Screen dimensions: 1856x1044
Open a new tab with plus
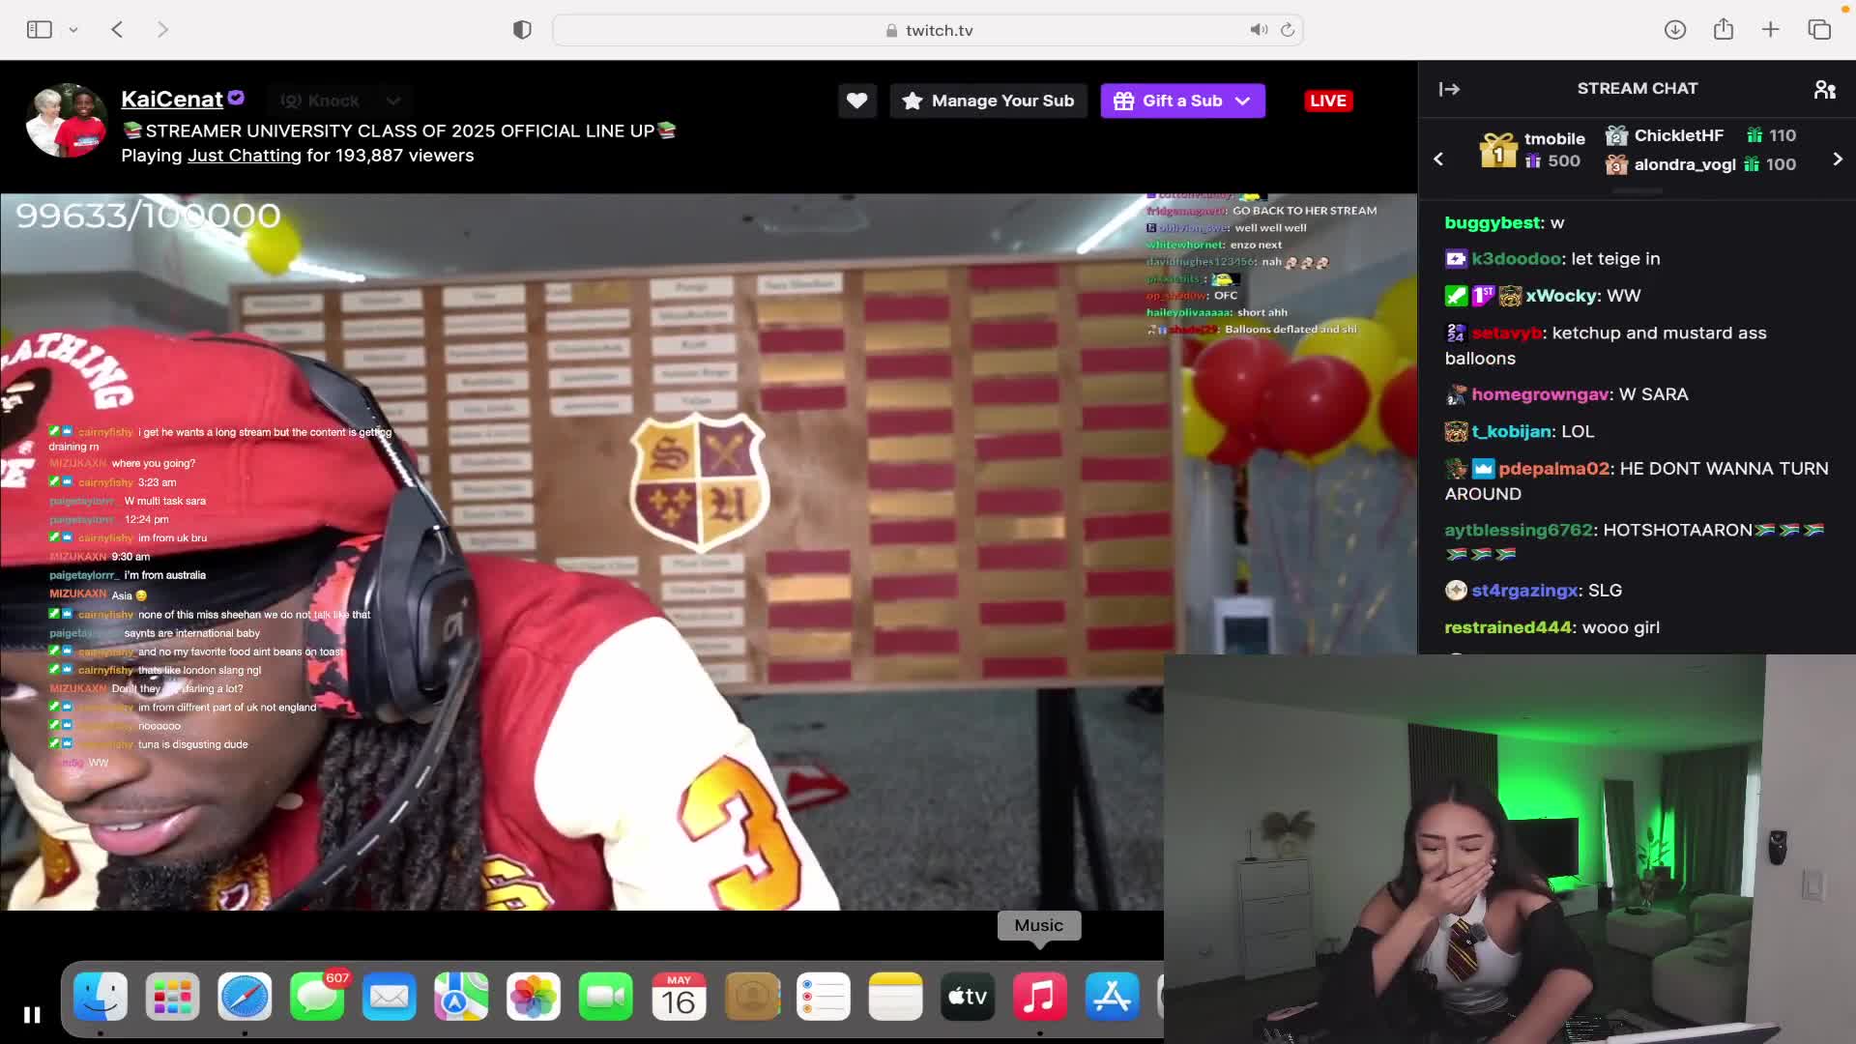[x=1771, y=30]
